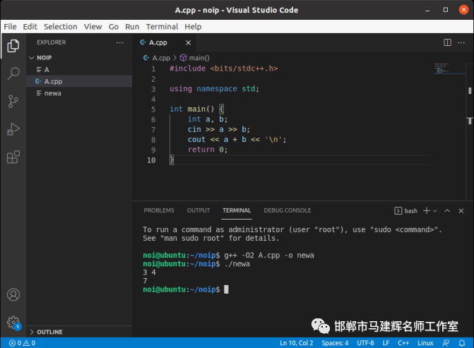Open Source Control view in activity bar

[13, 102]
